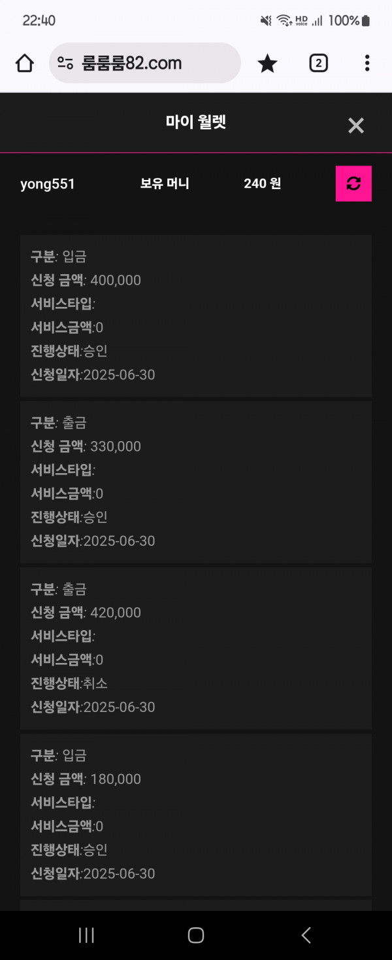Bookmark page with the star icon
Image resolution: width=392 pixels, height=960 pixels.
[x=267, y=63]
